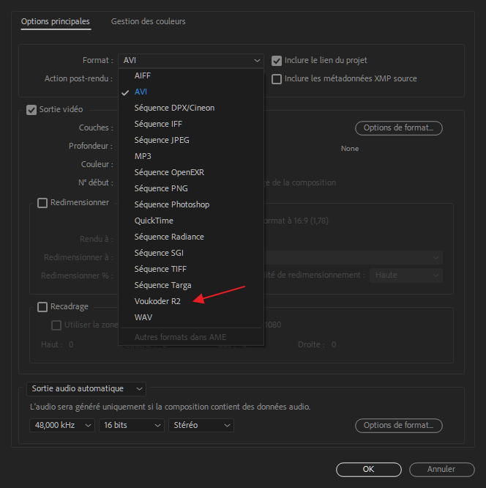Select Voukoder R2 from format list
The width and height of the screenshot is (486, 488).
(157, 301)
